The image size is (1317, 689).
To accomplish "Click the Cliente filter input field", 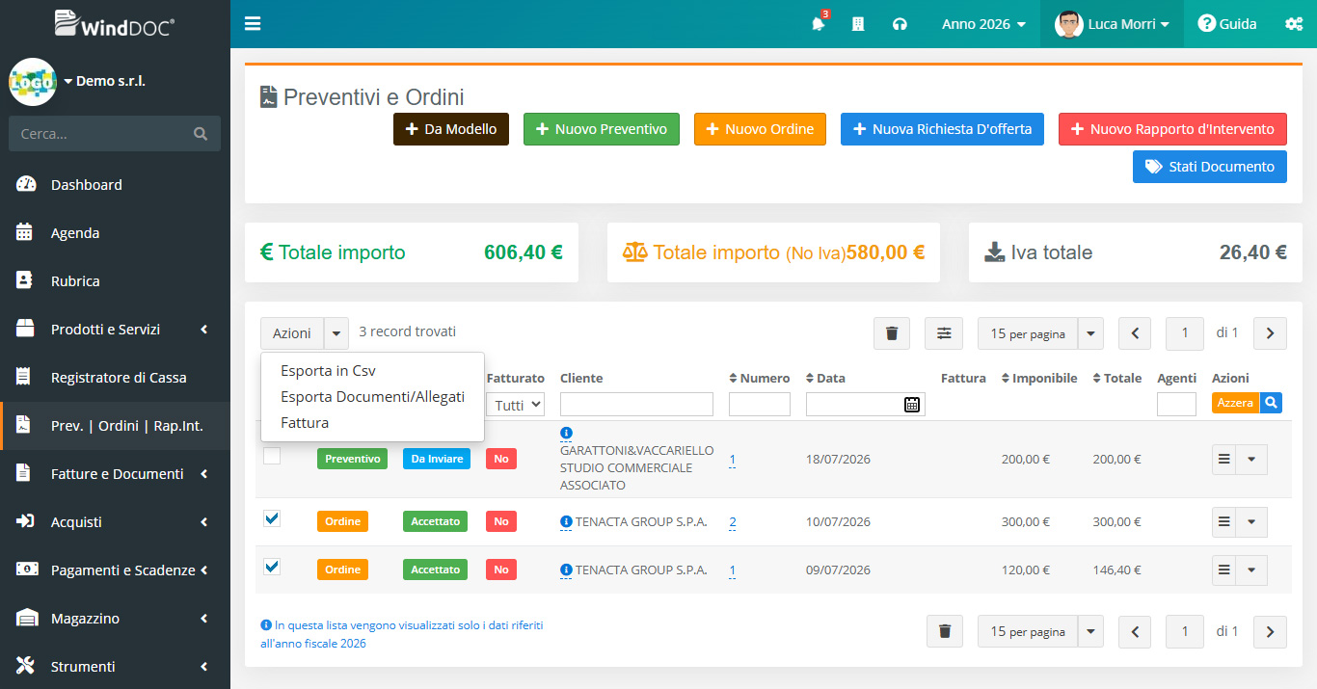I will [x=636, y=405].
